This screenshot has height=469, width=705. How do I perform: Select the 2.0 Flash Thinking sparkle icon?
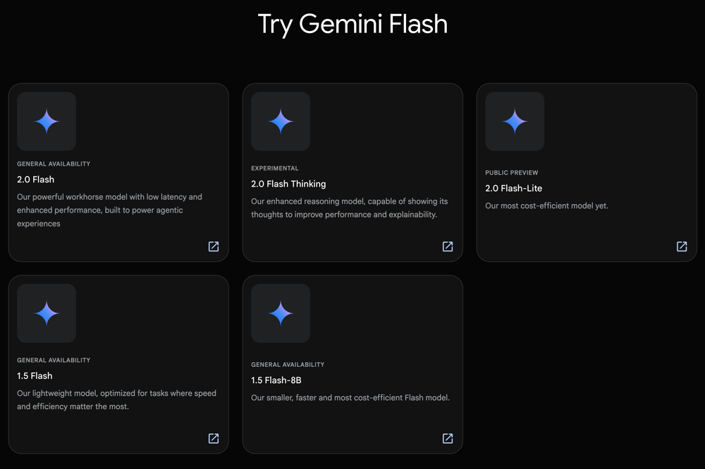281,122
